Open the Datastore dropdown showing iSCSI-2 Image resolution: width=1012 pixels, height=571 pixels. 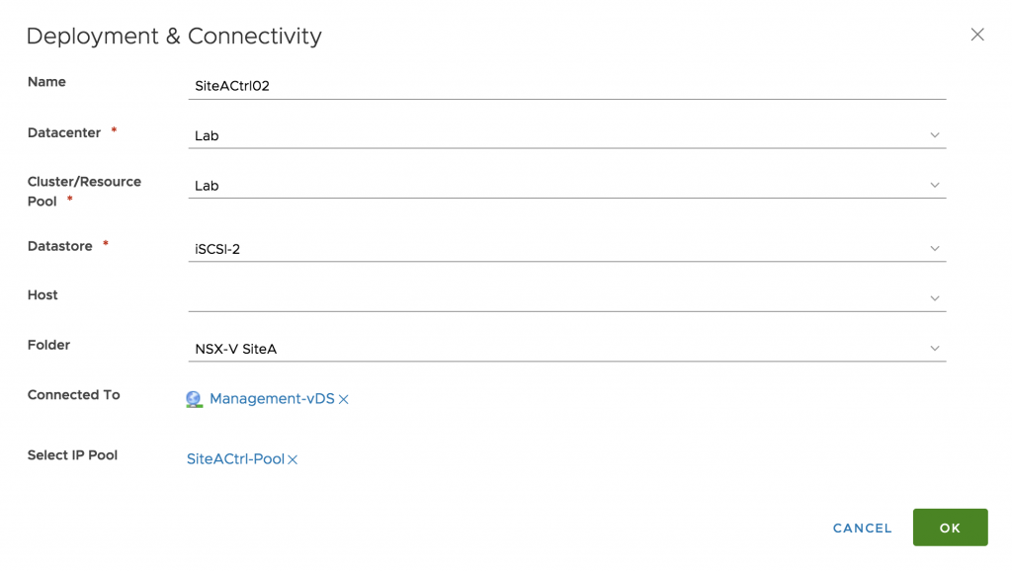(x=566, y=248)
